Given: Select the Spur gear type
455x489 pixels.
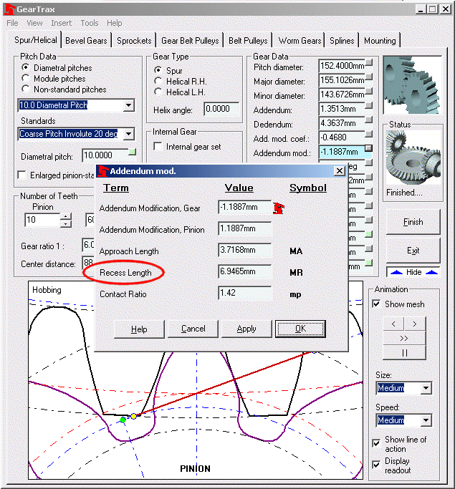Looking at the screenshot, I should (158, 70).
